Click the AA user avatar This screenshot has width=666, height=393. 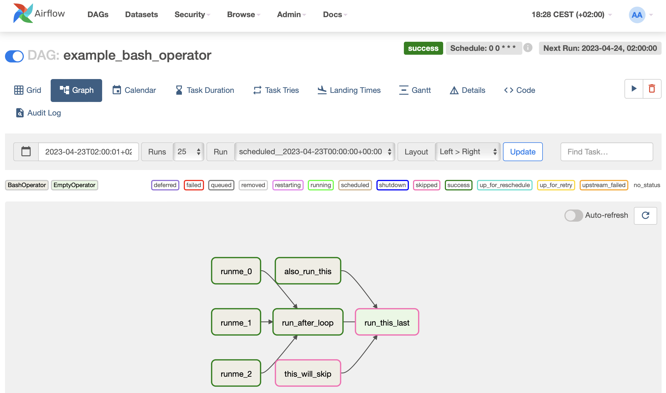pyautogui.click(x=637, y=15)
